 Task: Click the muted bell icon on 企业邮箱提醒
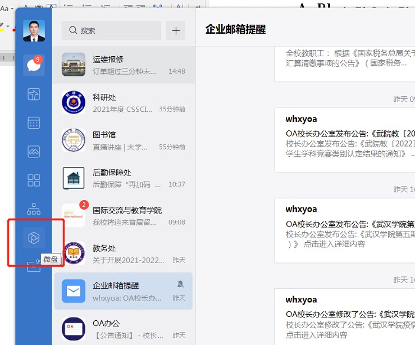[x=180, y=284]
